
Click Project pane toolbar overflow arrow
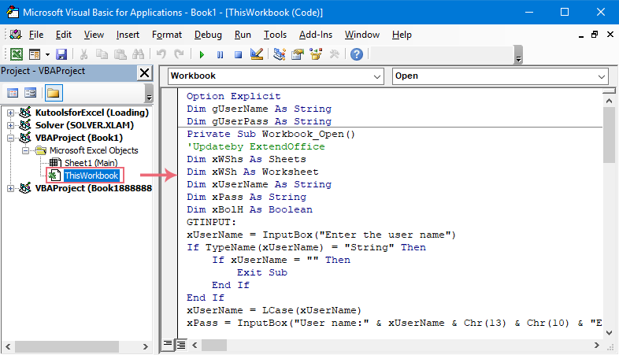tap(149, 93)
